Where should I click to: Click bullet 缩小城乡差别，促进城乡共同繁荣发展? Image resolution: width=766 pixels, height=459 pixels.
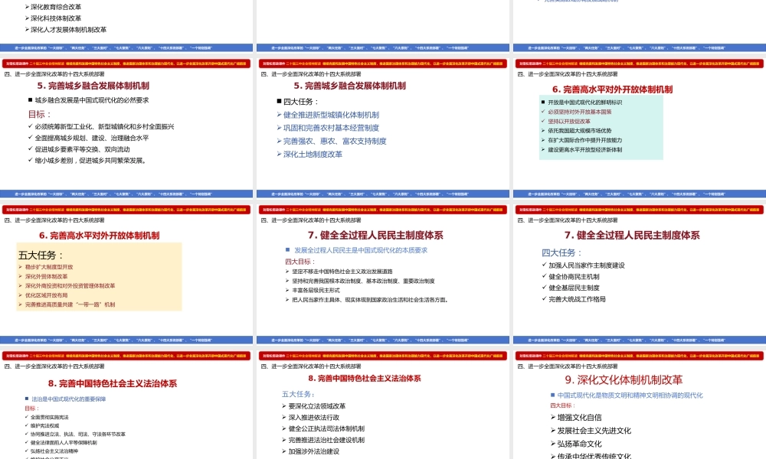[x=91, y=160]
